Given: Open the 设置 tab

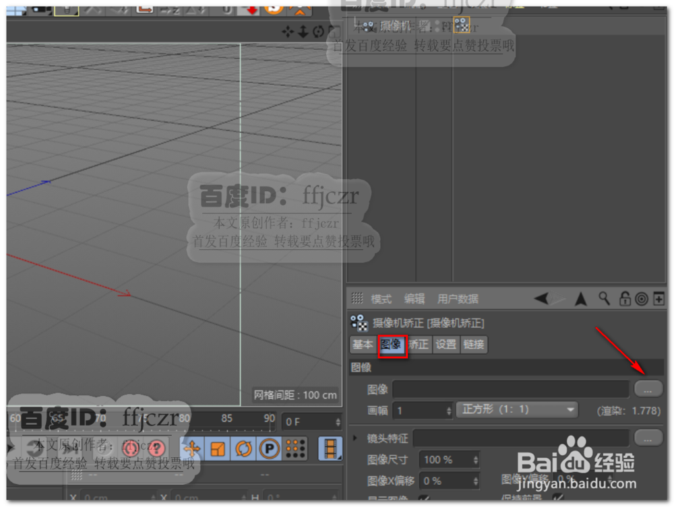Looking at the screenshot, I should point(446,345).
